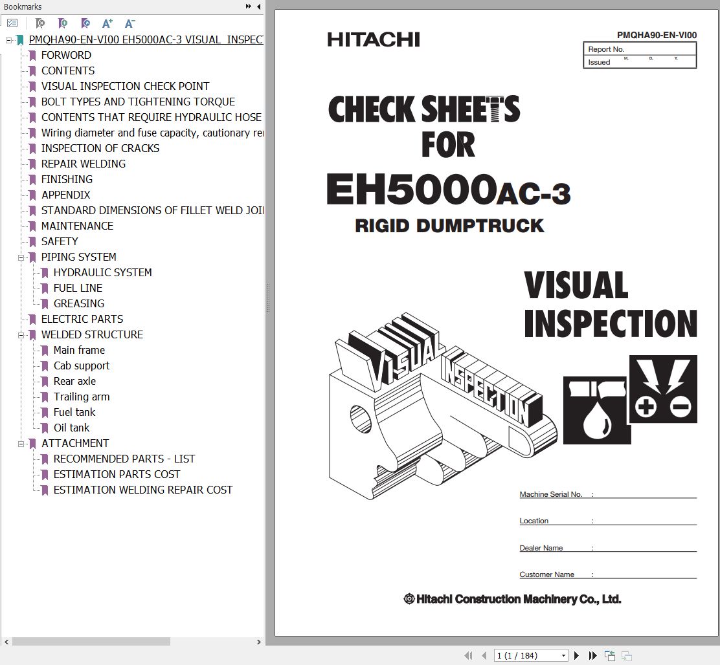Open the Trailing arm bookmark
This screenshot has width=720, height=665.
tap(82, 397)
